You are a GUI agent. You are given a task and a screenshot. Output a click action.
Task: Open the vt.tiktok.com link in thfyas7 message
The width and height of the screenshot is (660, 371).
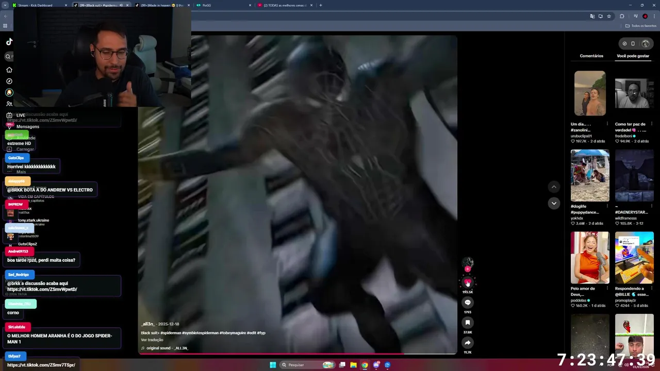41,365
